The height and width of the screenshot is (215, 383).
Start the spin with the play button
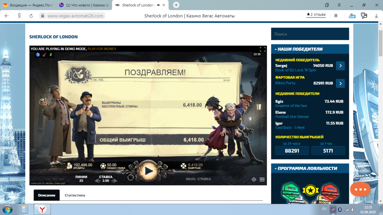click(148, 171)
